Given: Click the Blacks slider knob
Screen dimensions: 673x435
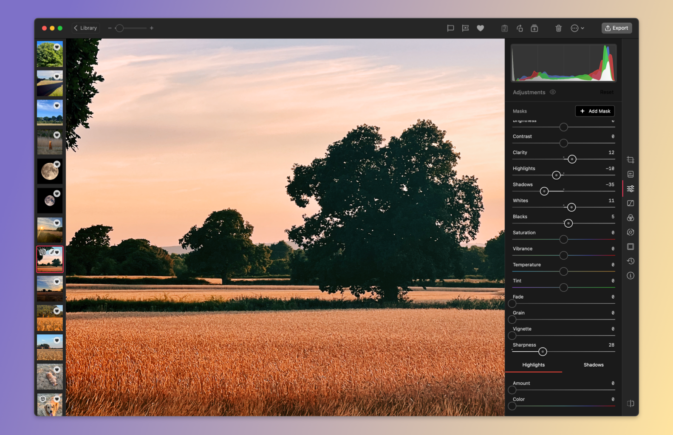Looking at the screenshot, I should tap(568, 223).
